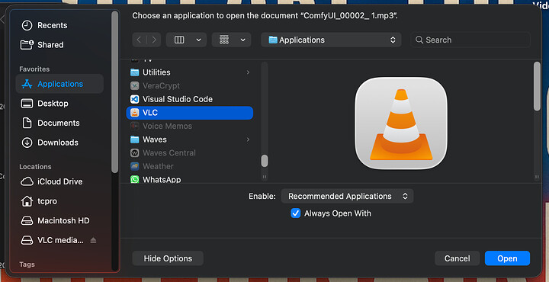The image size is (549, 282).
Task: Click the iCloud Drive cloud icon
Action: tap(27, 181)
